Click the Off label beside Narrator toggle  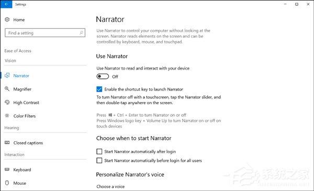point(115,76)
